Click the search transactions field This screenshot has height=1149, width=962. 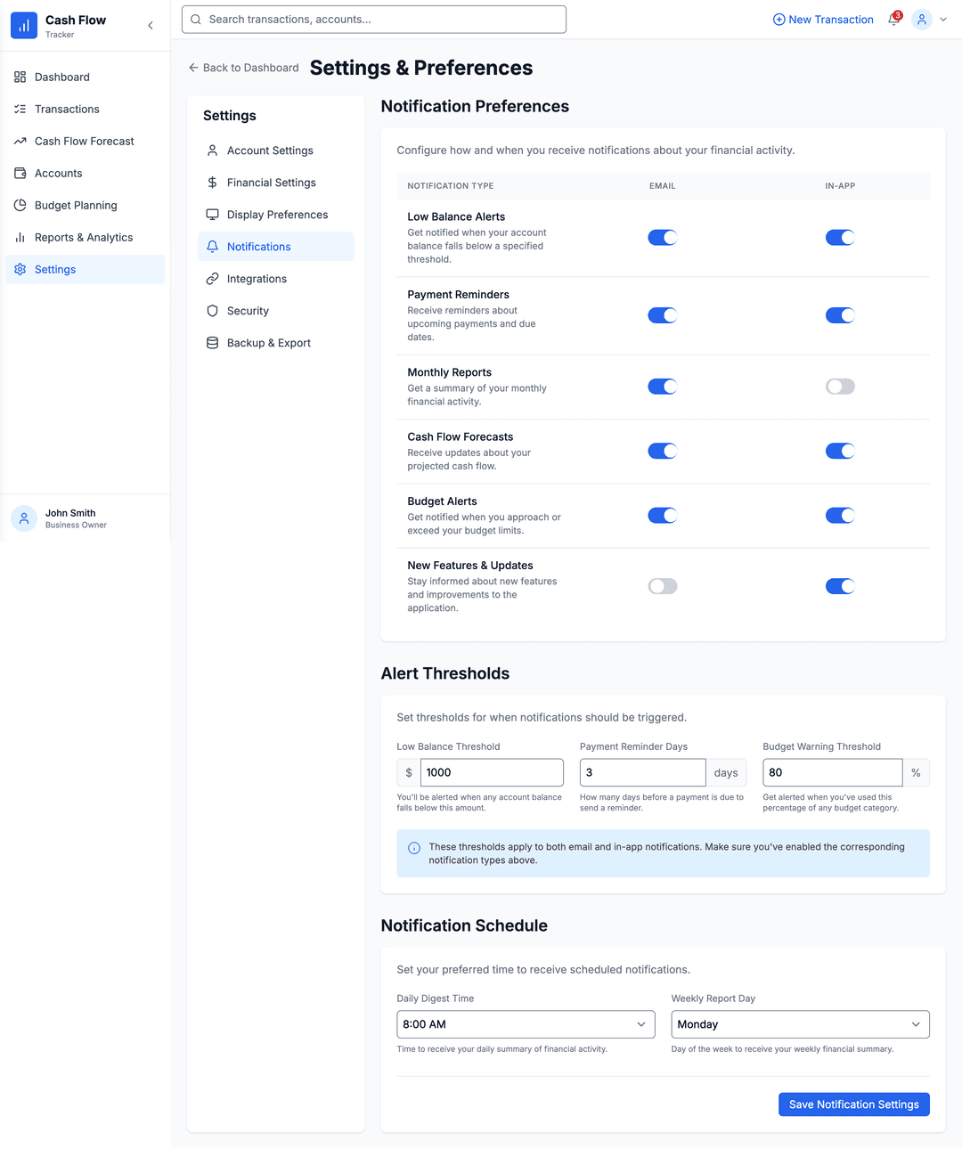click(374, 20)
